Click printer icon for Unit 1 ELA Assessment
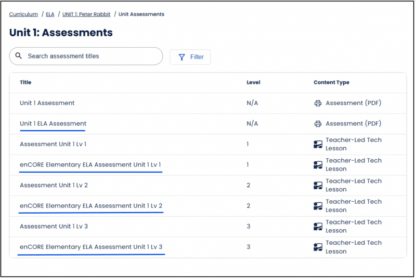The image size is (416, 279). tap(318, 123)
